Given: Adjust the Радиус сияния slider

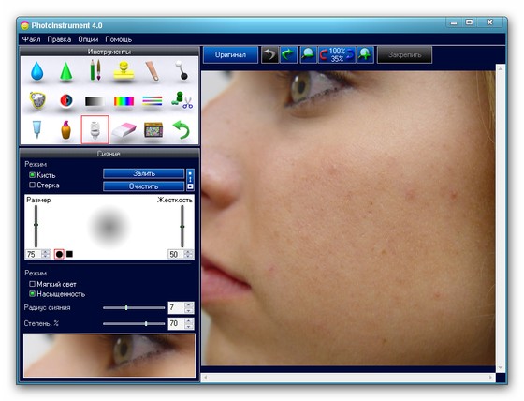Looking at the screenshot, I should point(134,307).
